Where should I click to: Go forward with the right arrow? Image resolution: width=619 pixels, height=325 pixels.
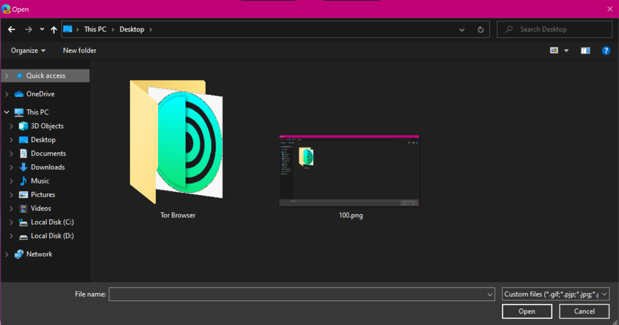click(29, 30)
